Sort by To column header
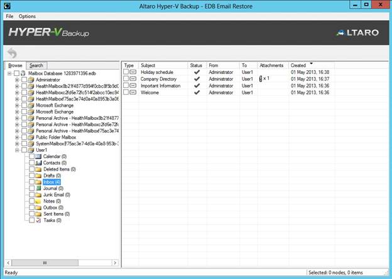 [x=249, y=65]
